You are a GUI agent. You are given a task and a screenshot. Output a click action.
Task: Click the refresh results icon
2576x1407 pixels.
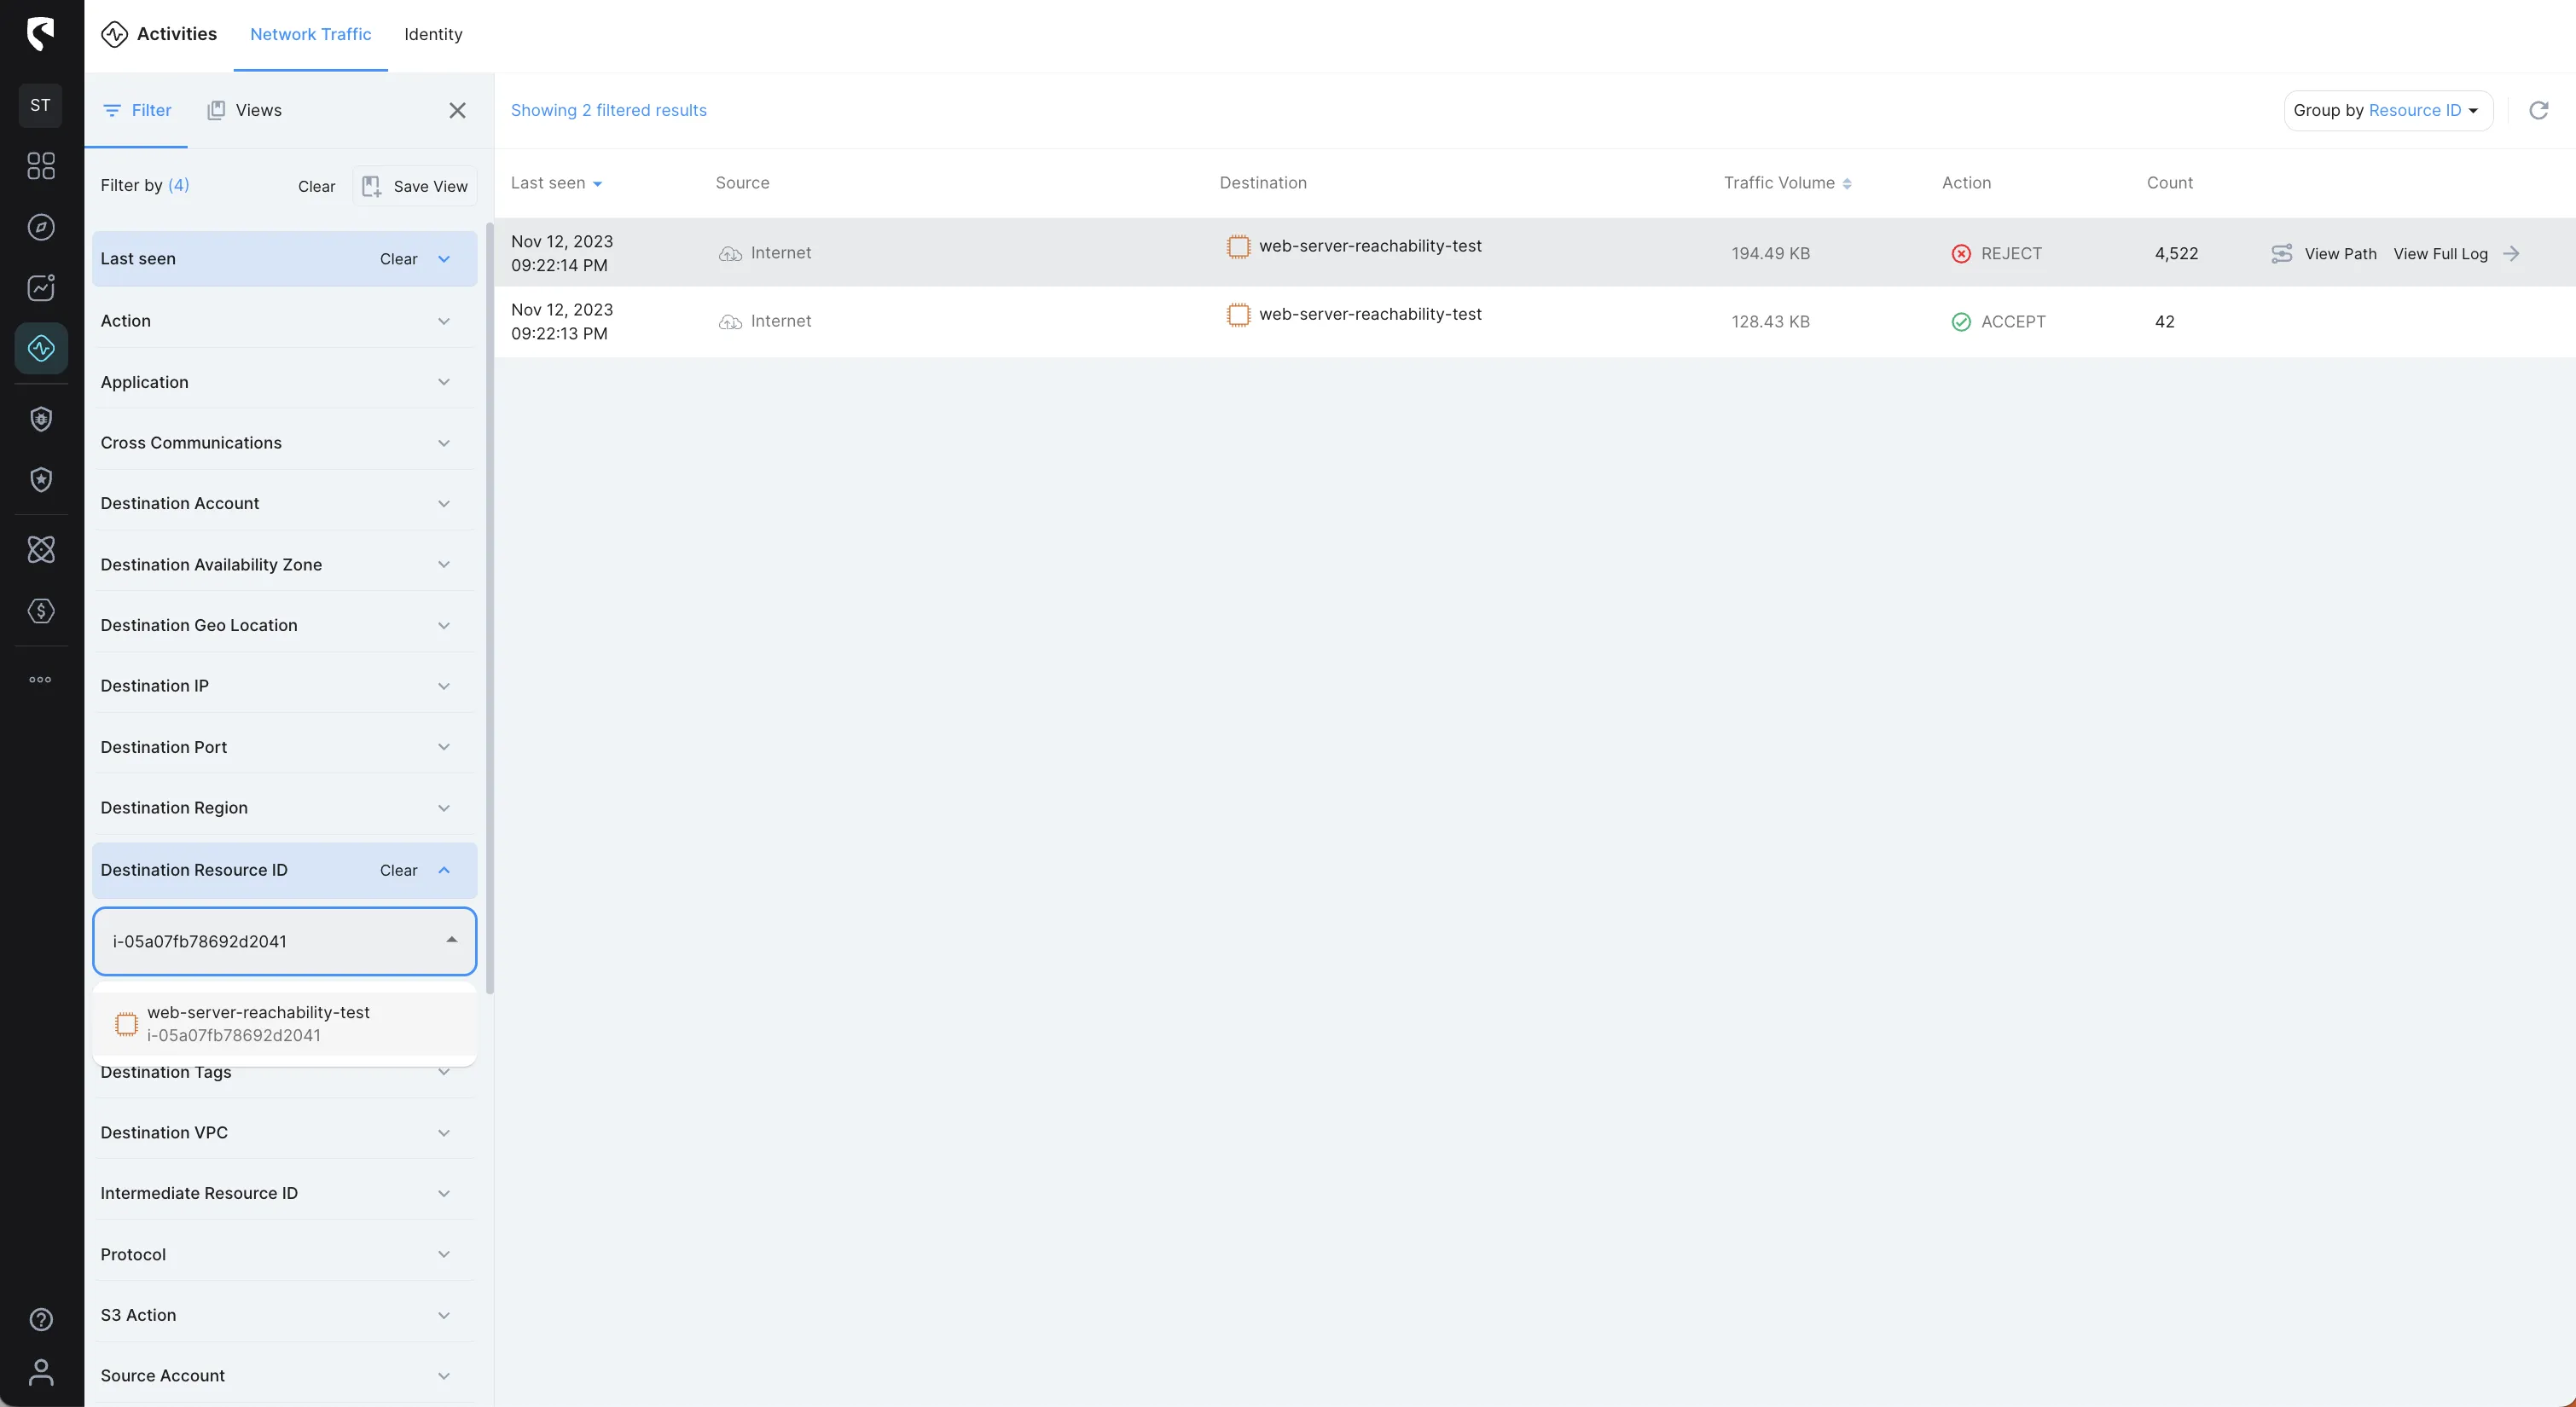pos(2538,110)
